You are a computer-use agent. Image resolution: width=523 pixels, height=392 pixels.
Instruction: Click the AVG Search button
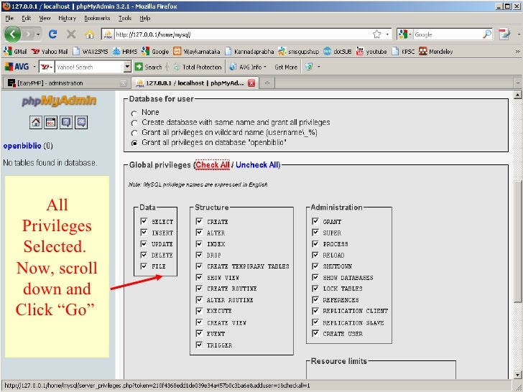[x=149, y=67]
